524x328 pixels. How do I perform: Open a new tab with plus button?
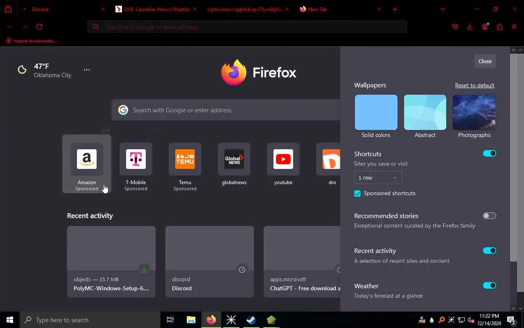[395, 9]
